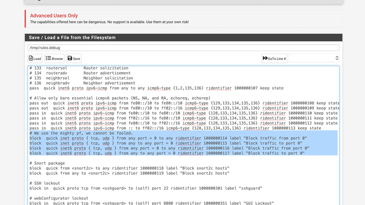Click the "# SSH lockout" comment line
The height and width of the screenshot is (205, 365).
point(45,183)
